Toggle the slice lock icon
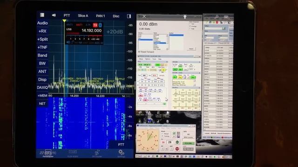Viewport: 298px width, 167px height. pos(72,42)
